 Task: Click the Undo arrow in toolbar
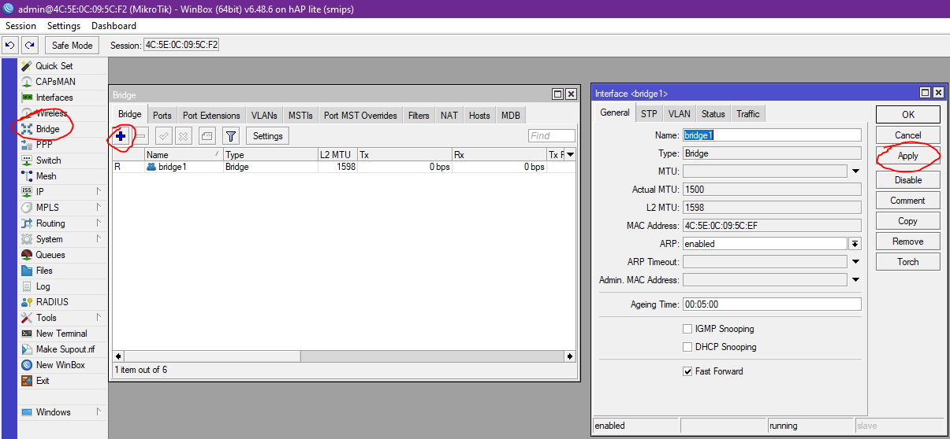(x=10, y=45)
